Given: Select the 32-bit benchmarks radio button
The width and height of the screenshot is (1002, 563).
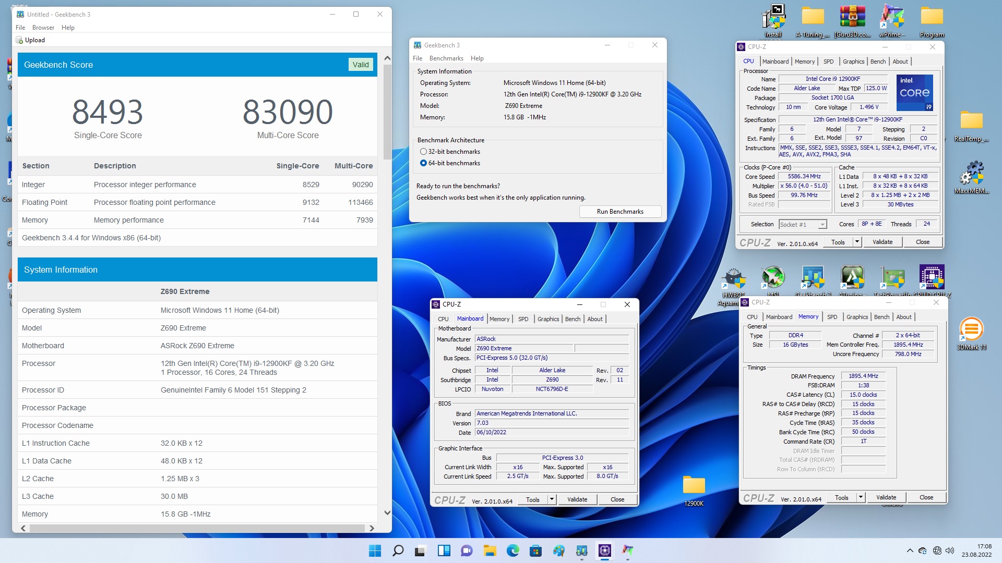Looking at the screenshot, I should click(x=423, y=152).
